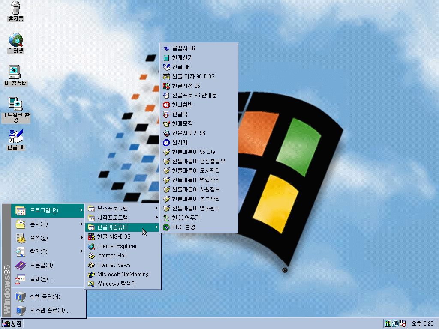The width and height of the screenshot is (439, 329).
Task: Launch Microsoft NetMeeting from the programs menu
Action: pyautogui.click(x=123, y=275)
